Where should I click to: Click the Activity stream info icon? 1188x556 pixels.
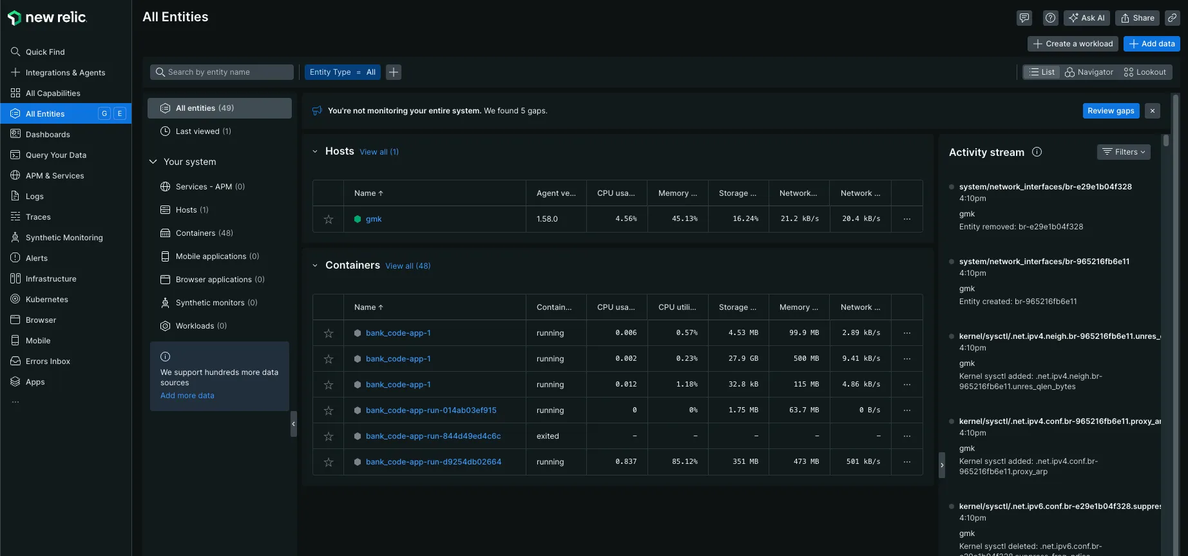(1037, 152)
